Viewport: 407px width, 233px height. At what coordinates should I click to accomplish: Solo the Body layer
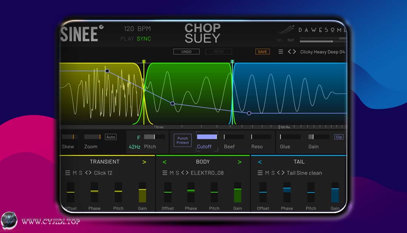[x=177, y=173]
